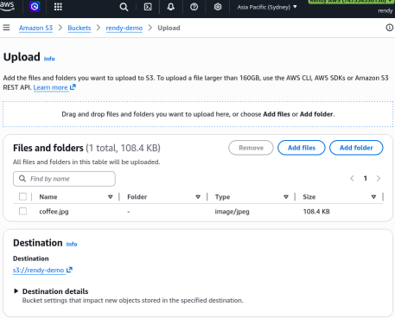Click the Folder column header
Screen dimensions: 395x319
click(x=137, y=197)
